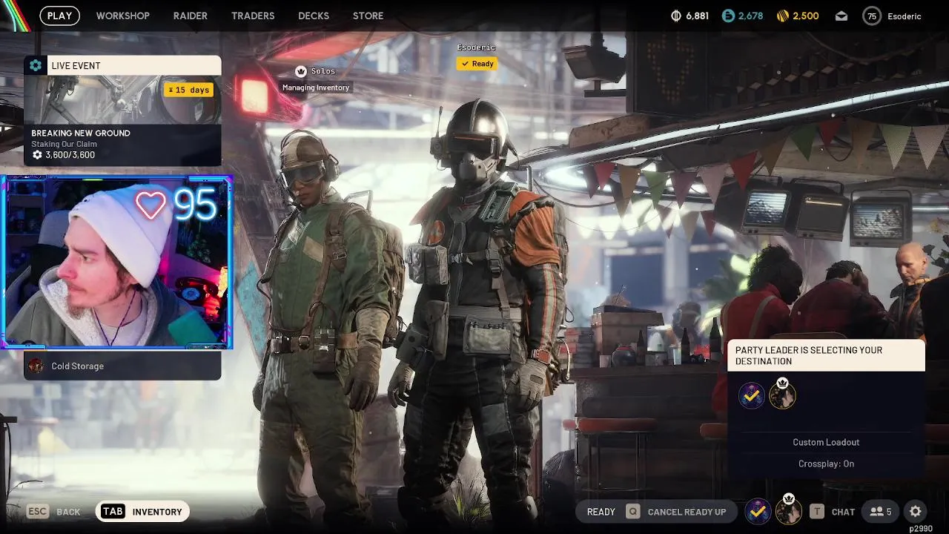Open the Breaking New Ground event thumbnail
Viewport: 949px width, 534px height.
(122, 99)
